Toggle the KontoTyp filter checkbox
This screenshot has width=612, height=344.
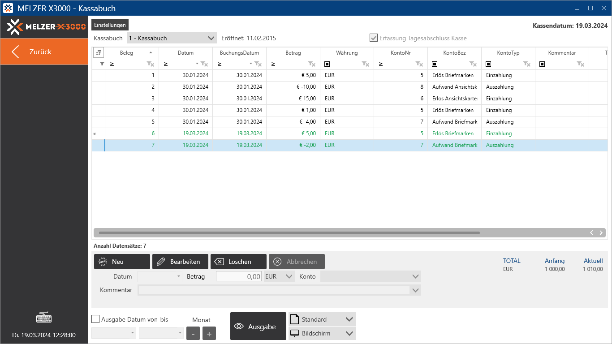point(488,64)
